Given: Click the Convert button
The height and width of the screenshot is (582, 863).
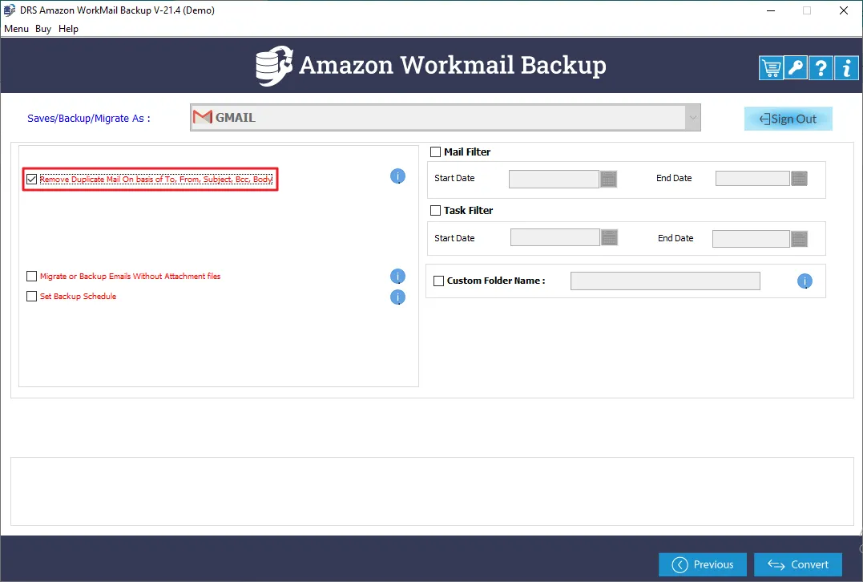Looking at the screenshot, I should (x=798, y=564).
